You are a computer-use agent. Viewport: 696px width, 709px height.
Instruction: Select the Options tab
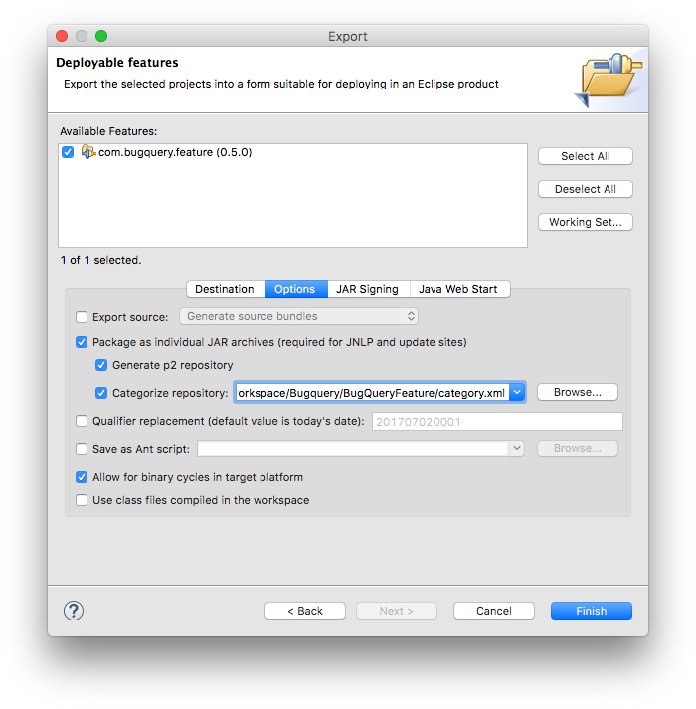(x=296, y=289)
